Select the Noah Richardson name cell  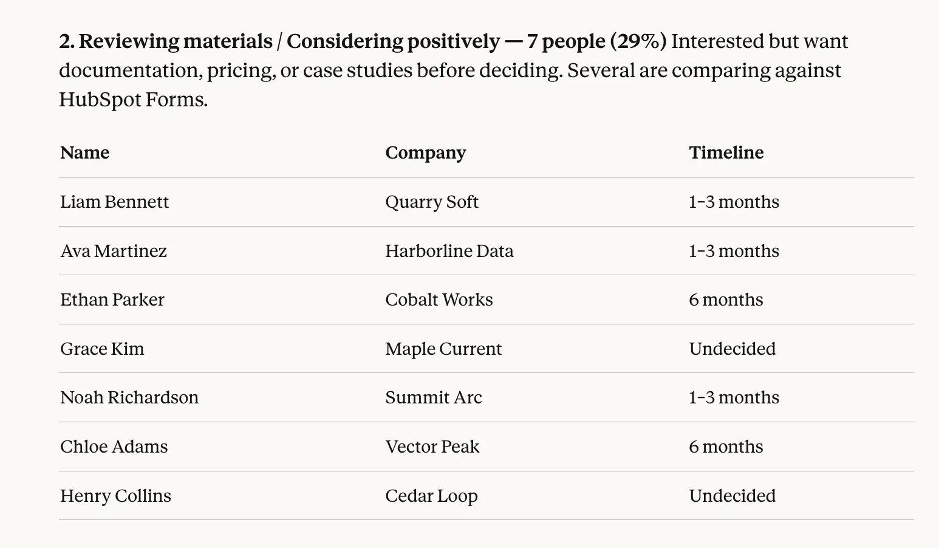pos(129,397)
